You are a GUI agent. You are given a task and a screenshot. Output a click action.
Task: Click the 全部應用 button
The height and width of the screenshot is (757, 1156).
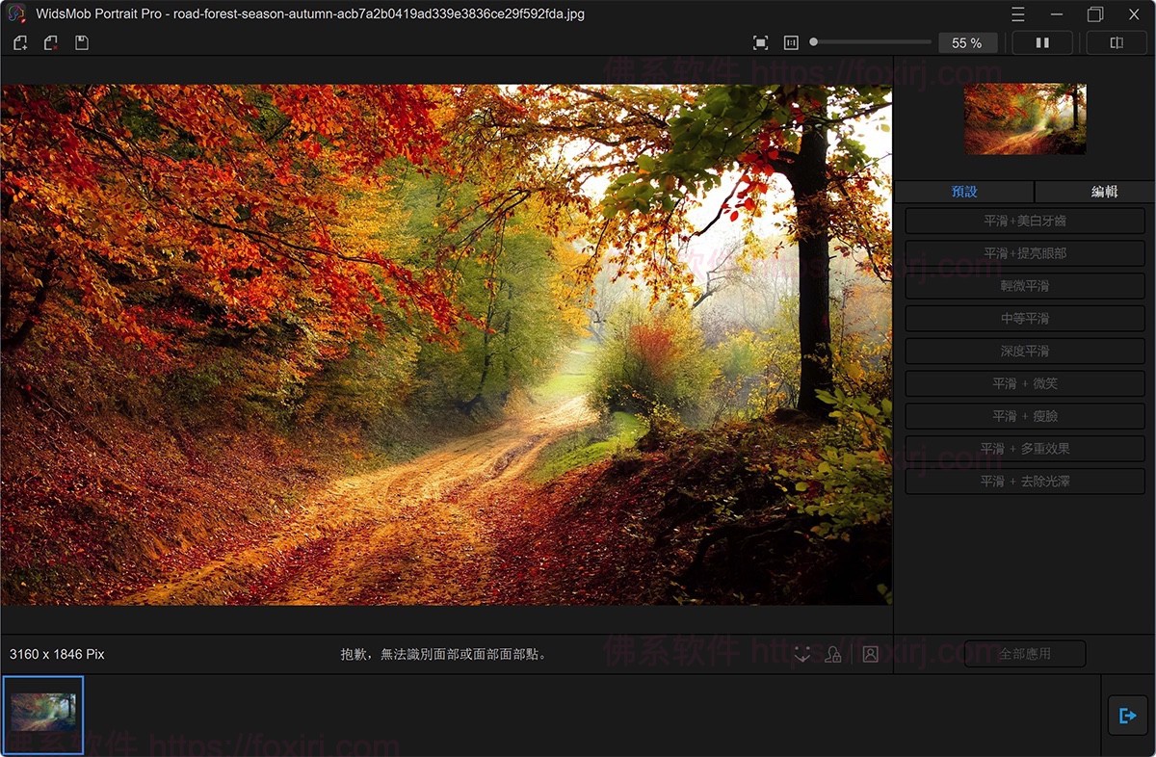pyautogui.click(x=1024, y=654)
